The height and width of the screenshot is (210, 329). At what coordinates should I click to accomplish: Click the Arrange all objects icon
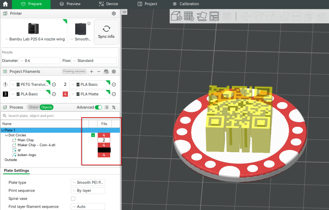point(214,16)
